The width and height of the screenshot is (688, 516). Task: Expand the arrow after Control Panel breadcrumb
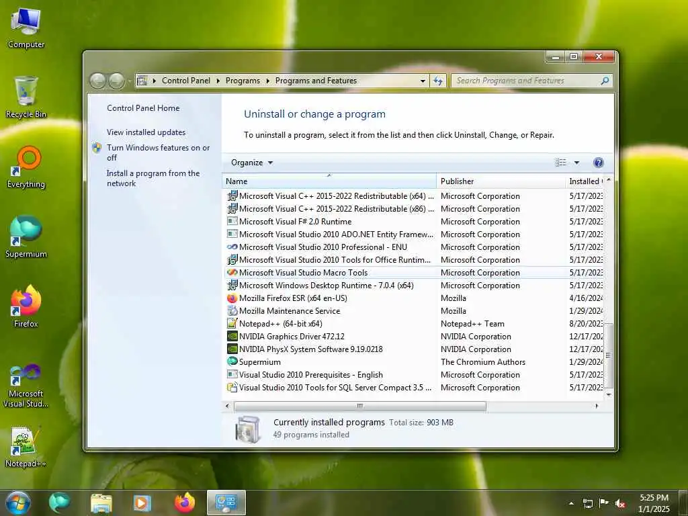click(218, 81)
